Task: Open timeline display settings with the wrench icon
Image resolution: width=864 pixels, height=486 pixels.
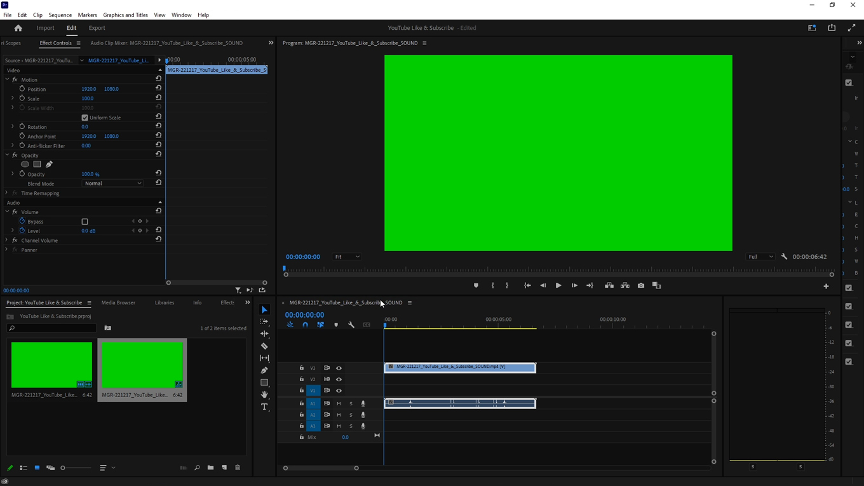Action: (351, 325)
